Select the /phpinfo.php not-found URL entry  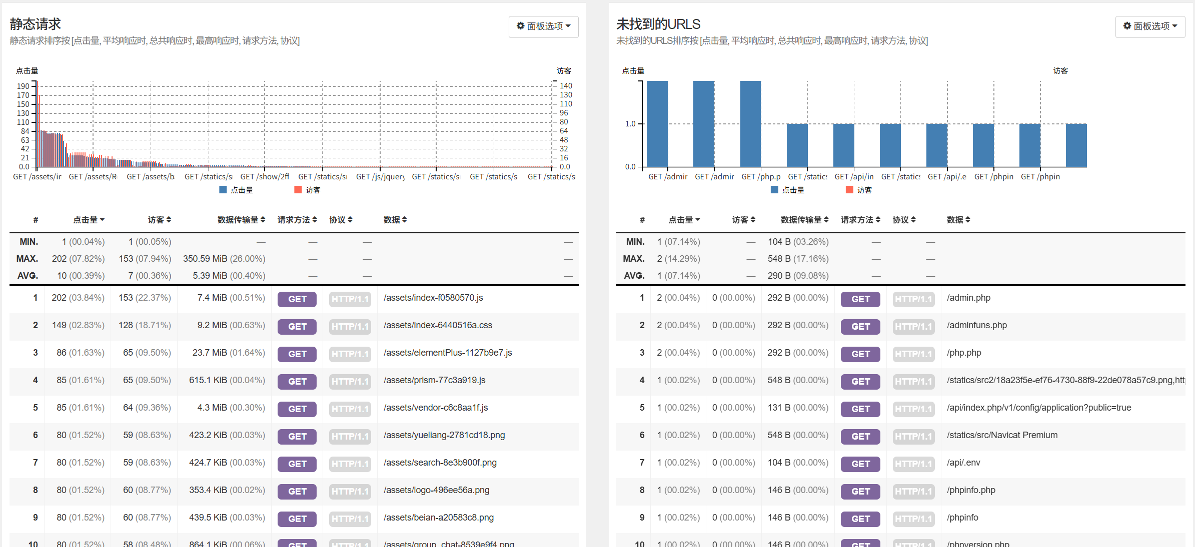pyautogui.click(x=971, y=490)
